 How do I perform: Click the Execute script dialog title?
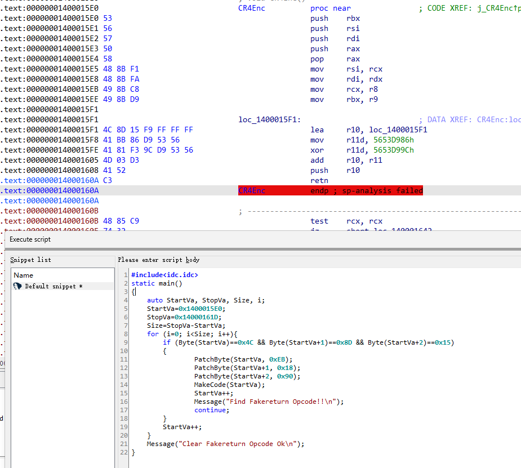(30, 239)
